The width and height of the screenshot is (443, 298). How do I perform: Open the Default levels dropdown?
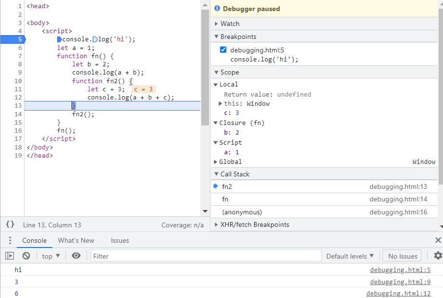350,256
